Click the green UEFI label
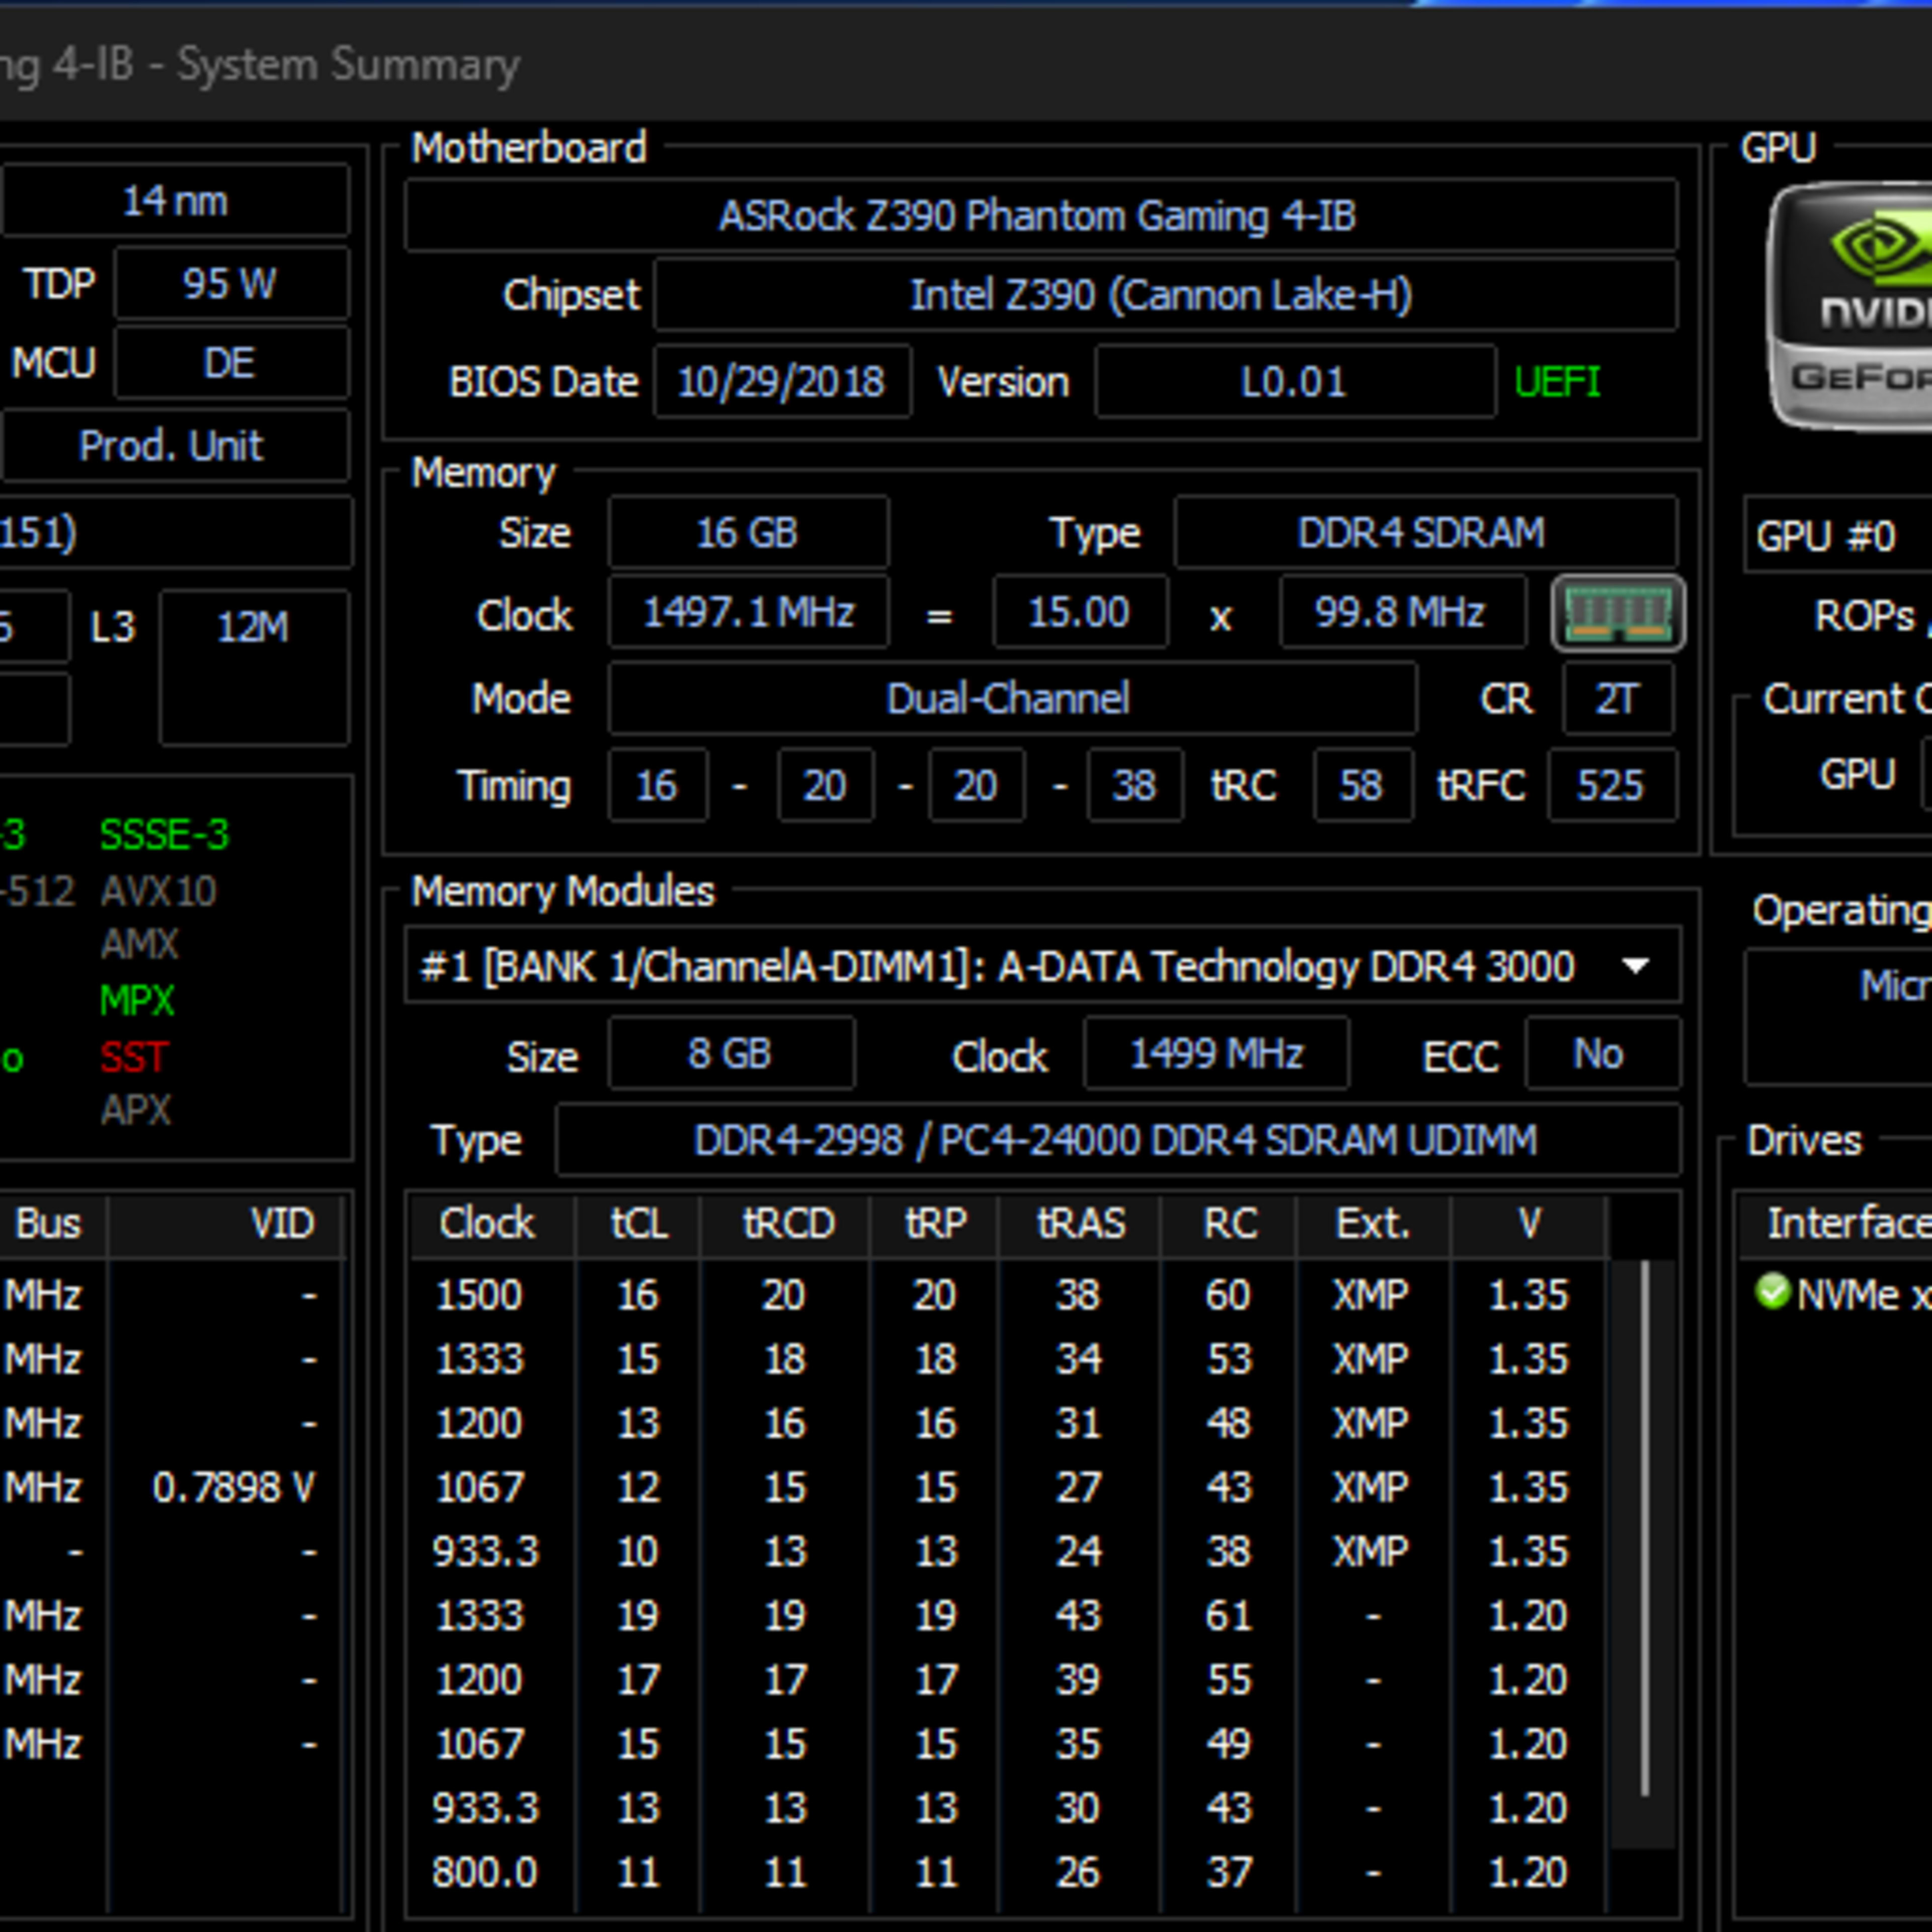Screen dimensions: 1932x1932 [x=1557, y=382]
